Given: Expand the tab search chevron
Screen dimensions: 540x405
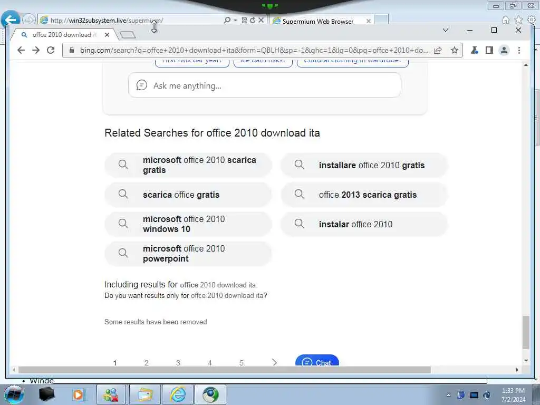Looking at the screenshot, I should tap(445, 30).
